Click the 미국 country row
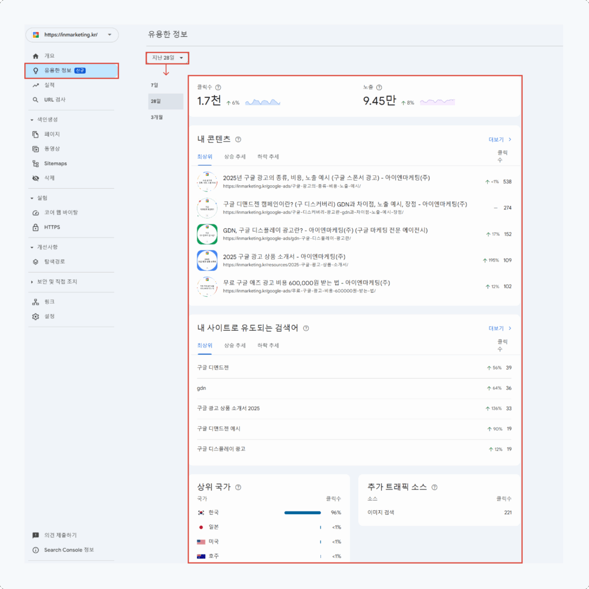The image size is (589, 589). click(x=269, y=542)
